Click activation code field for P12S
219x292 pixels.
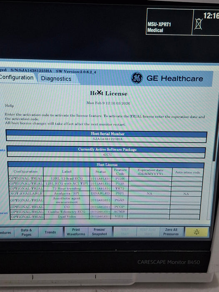[x=187, y=184]
